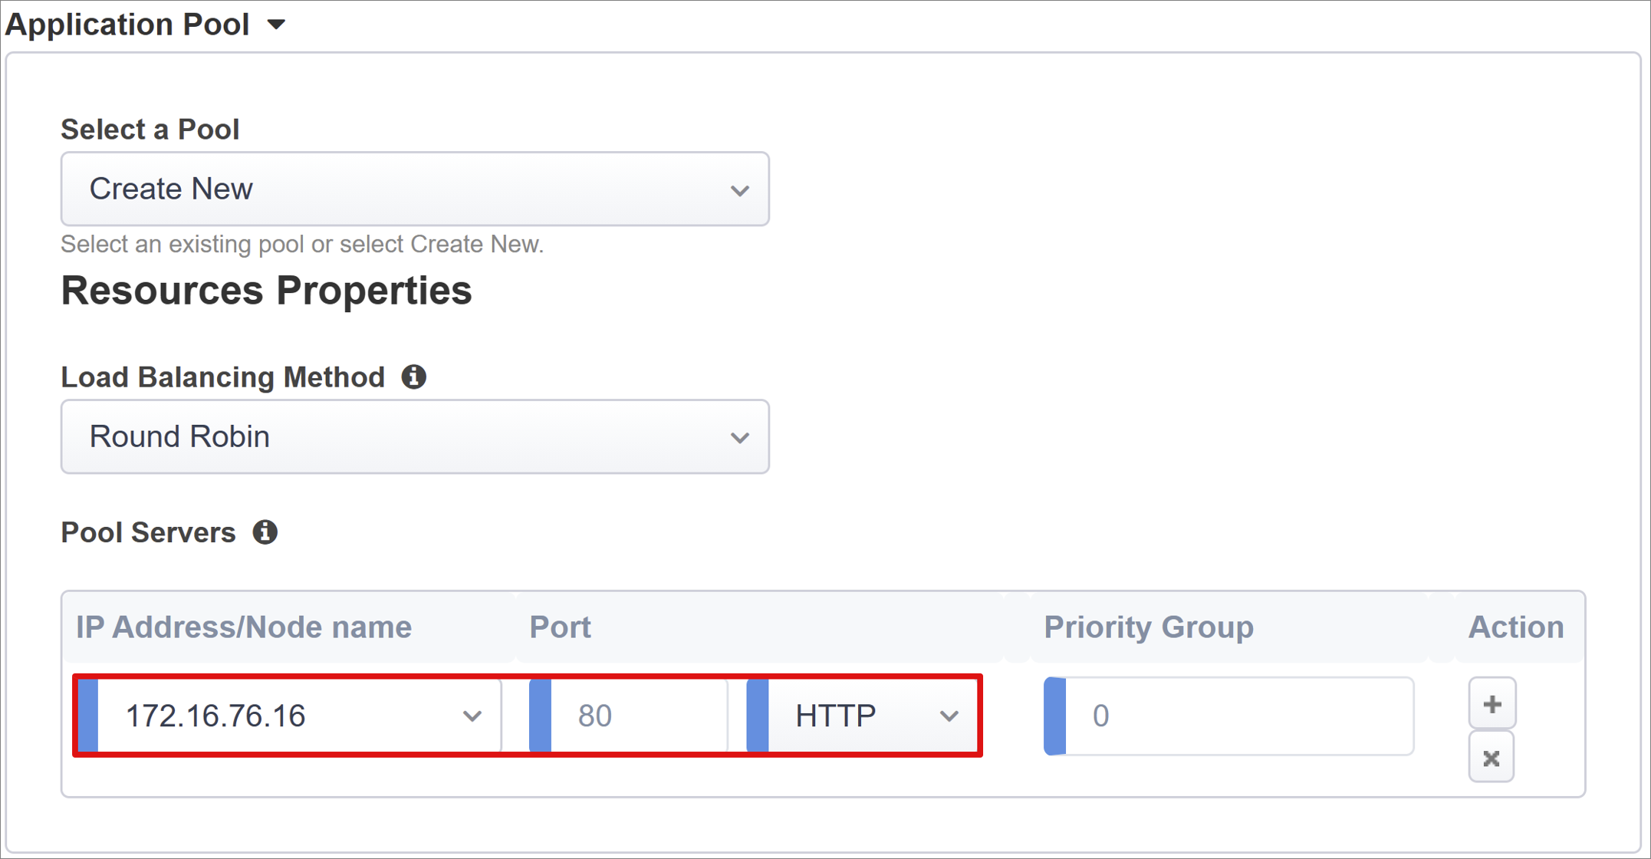Click the Create New pool option
The width and height of the screenshot is (1651, 859).
coord(417,189)
